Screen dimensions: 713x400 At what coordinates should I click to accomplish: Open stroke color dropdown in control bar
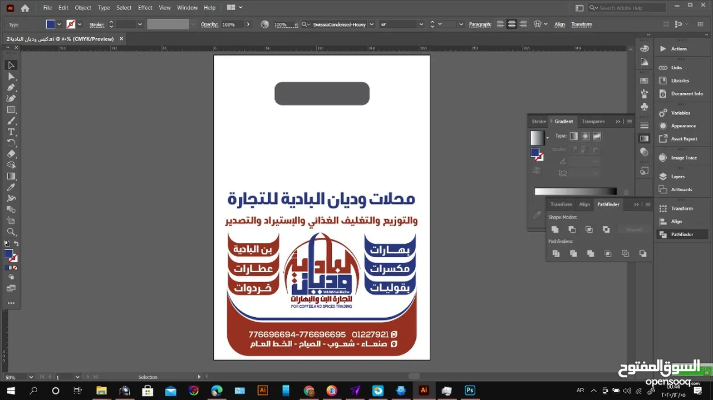(80, 24)
